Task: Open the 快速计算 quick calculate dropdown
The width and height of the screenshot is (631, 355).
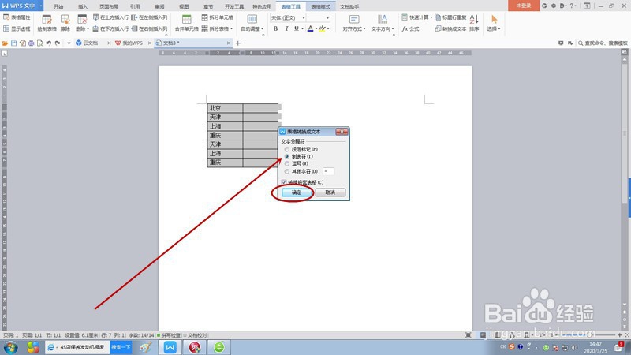Action: point(417,17)
